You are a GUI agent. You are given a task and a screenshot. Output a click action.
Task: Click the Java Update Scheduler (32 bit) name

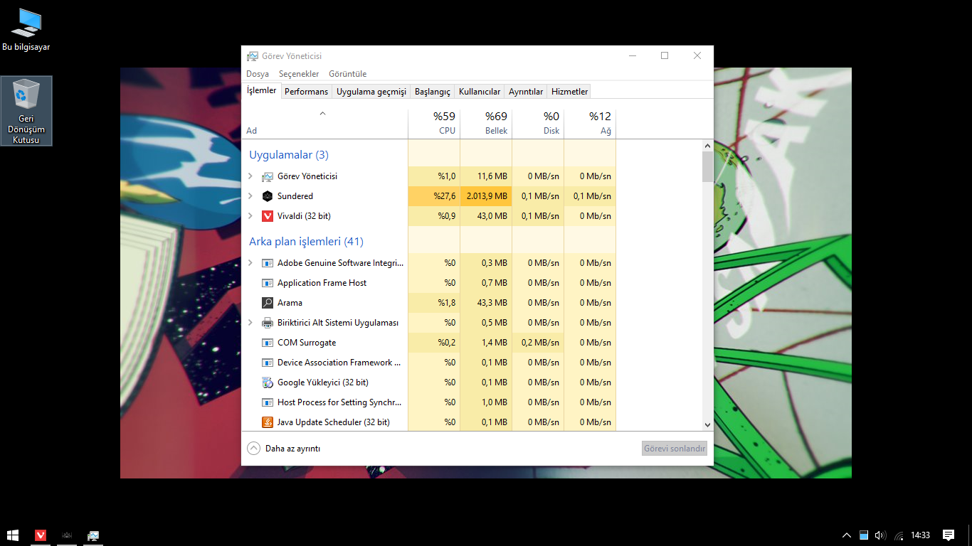[x=334, y=422]
